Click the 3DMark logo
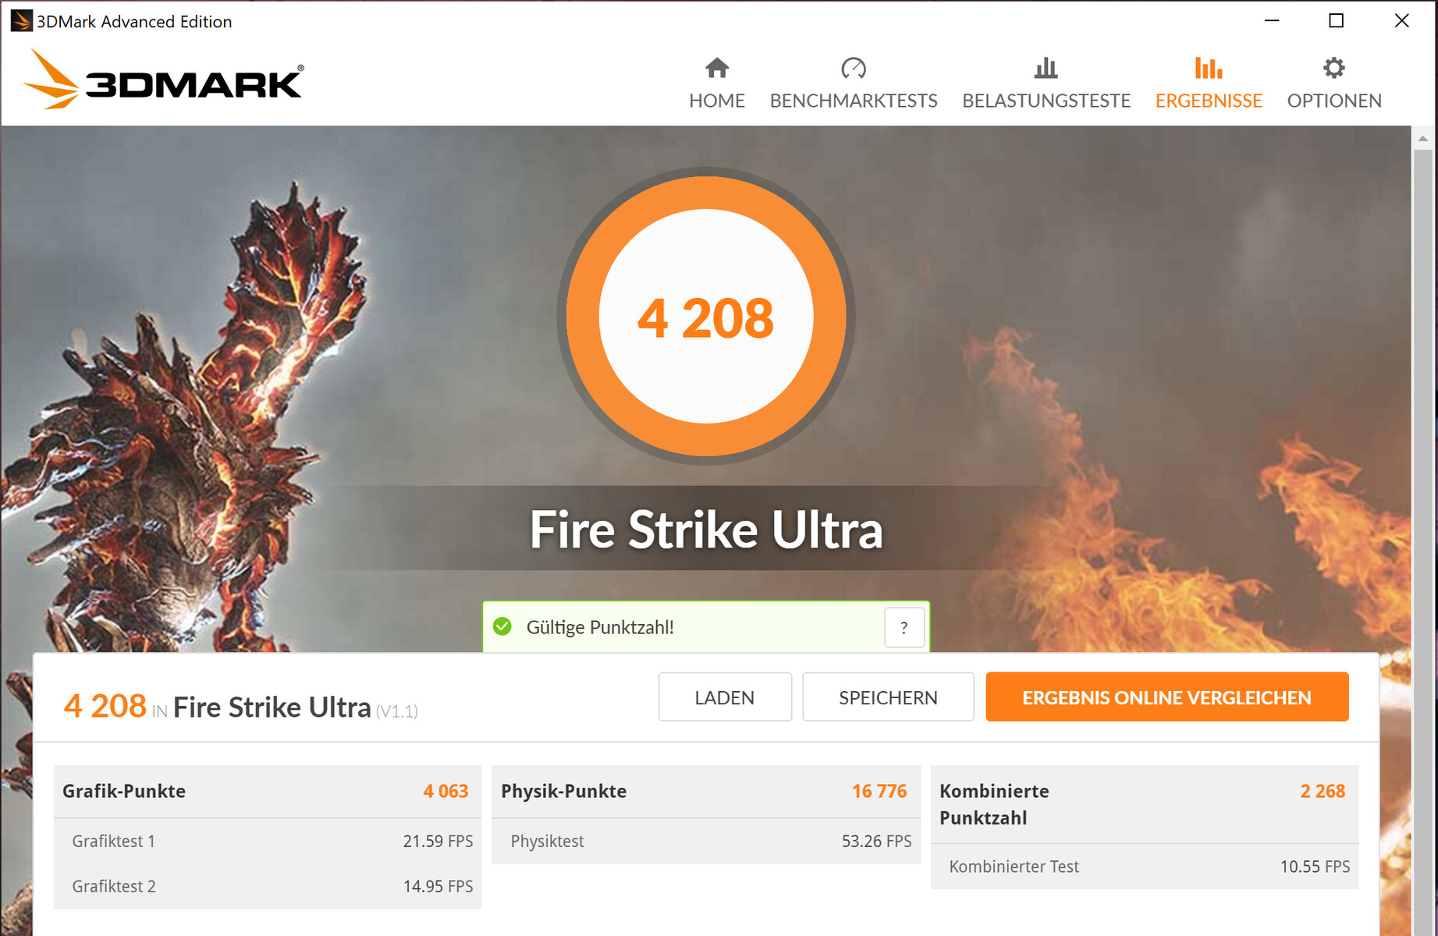The height and width of the screenshot is (936, 1438). (x=163, y=80)
